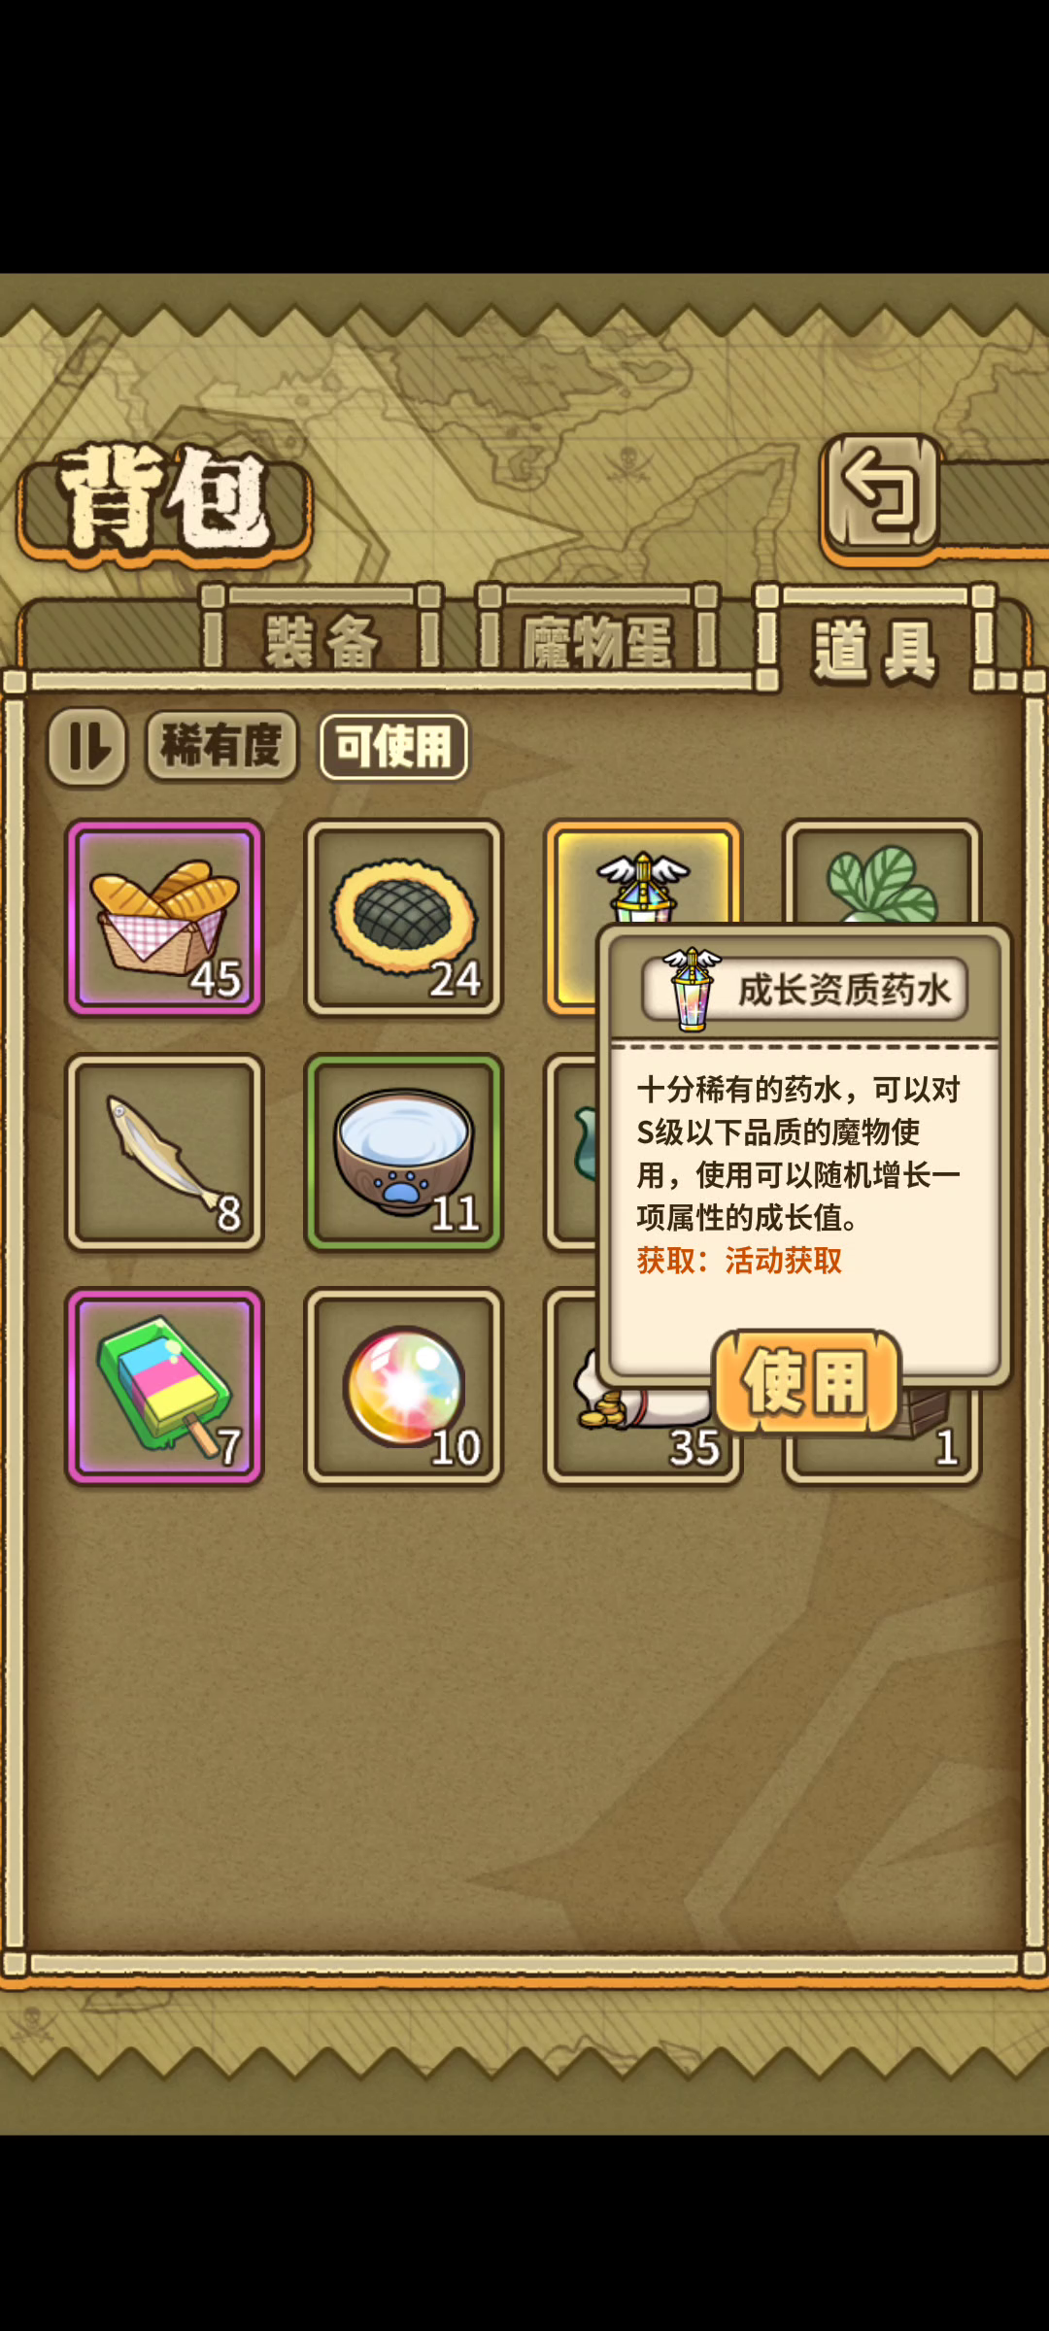Switch to the 魔物蛋 monster egg tab
The image size is (1049, 2331).
tap(597, 634)
